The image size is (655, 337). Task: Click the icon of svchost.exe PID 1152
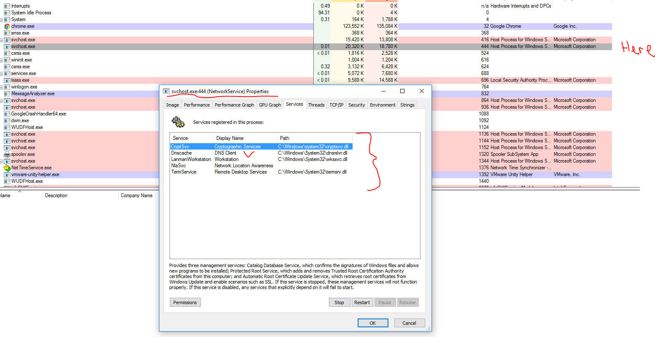pos(7,147)
